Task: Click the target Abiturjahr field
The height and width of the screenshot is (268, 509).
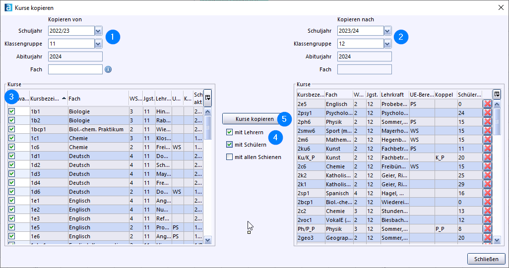Action: [x=364, y=56]
